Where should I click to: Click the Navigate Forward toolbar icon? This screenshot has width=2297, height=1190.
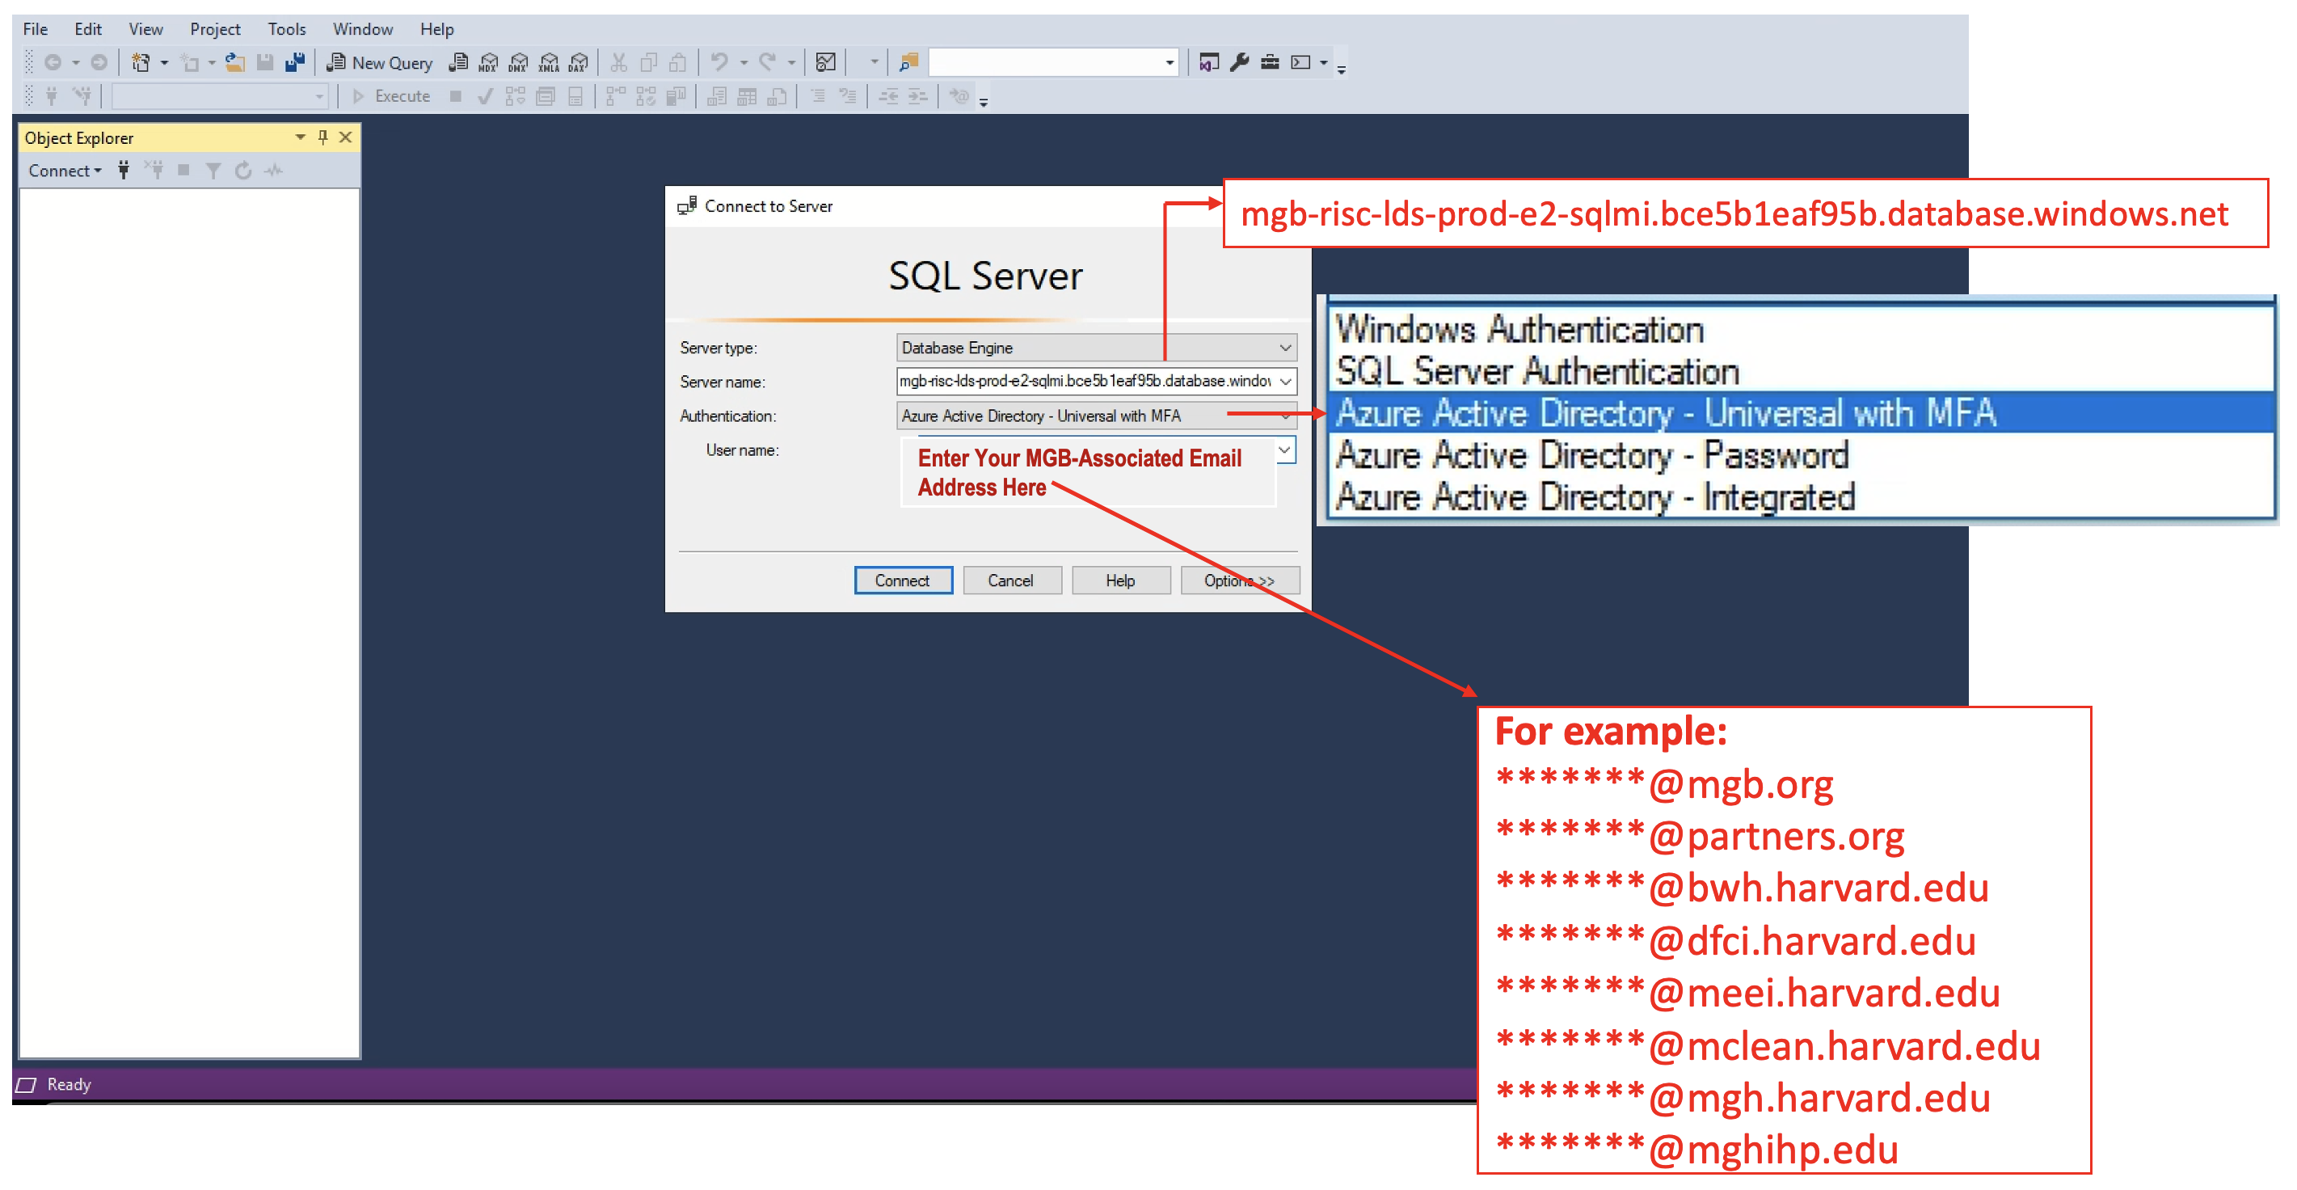pos(99,62)
